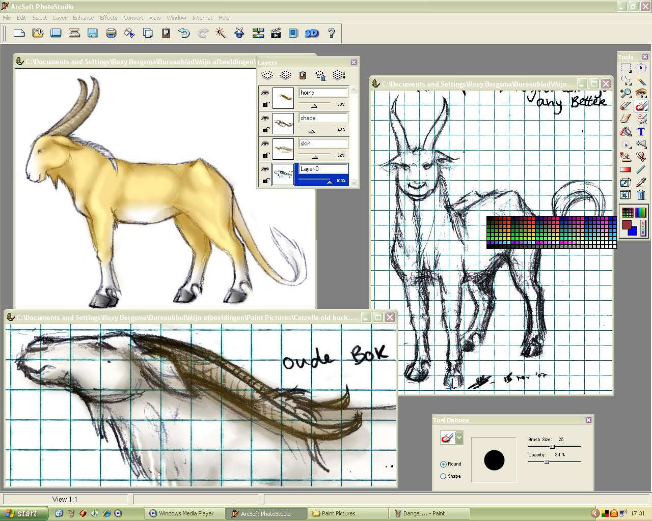Viewport: 652px width, 521px height.
Task: Toggle visibility of the shade layer
Action: [x=265, y=119]
